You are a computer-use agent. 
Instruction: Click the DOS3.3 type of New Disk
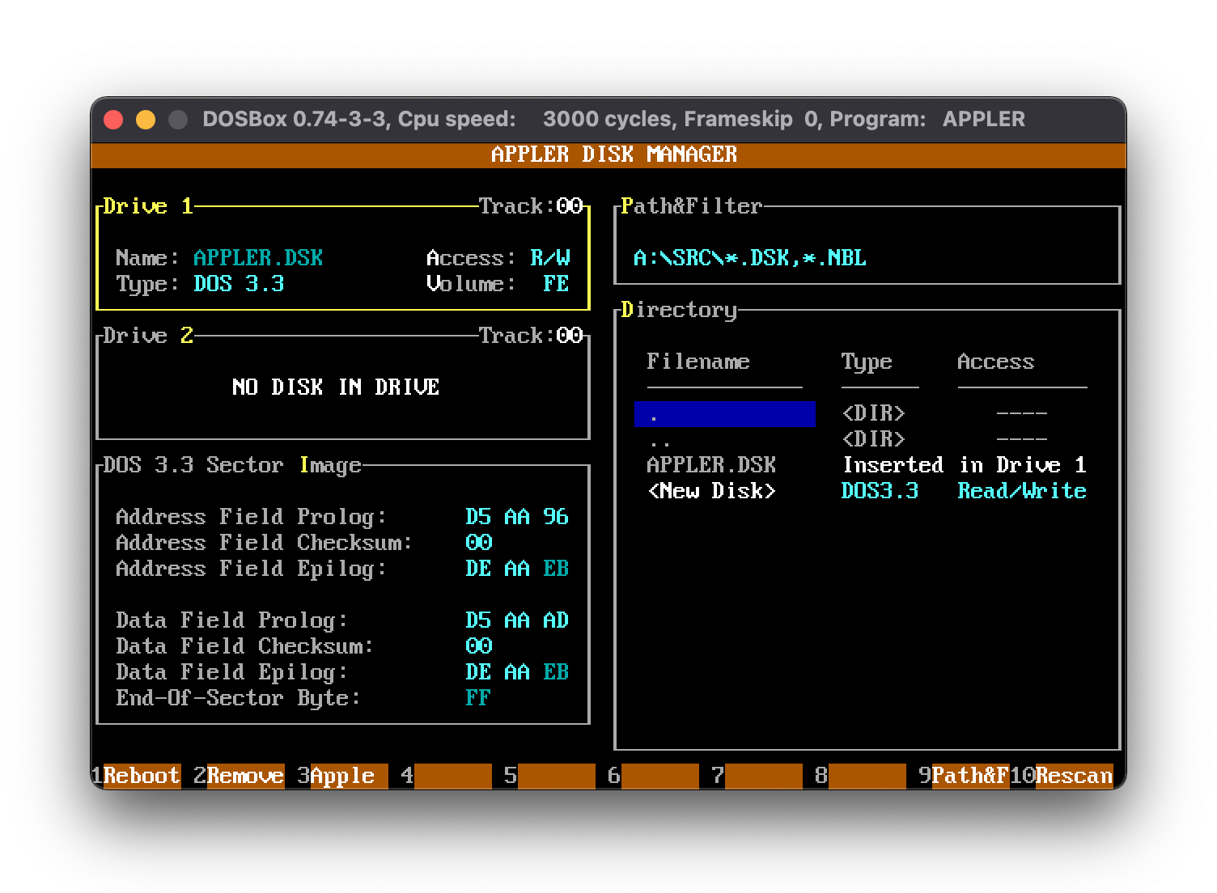point(880,491)
